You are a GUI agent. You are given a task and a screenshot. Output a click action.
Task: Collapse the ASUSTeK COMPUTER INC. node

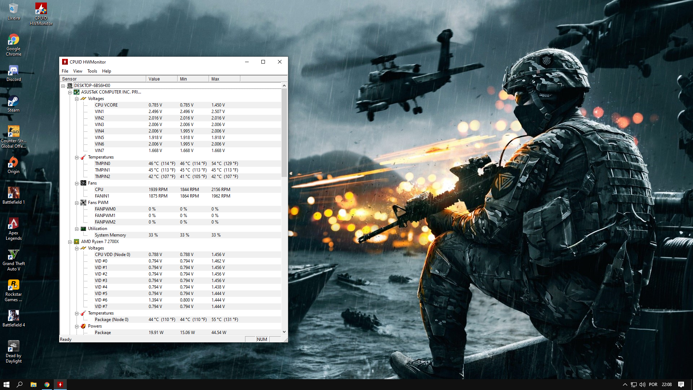click(x=70, y=92)
